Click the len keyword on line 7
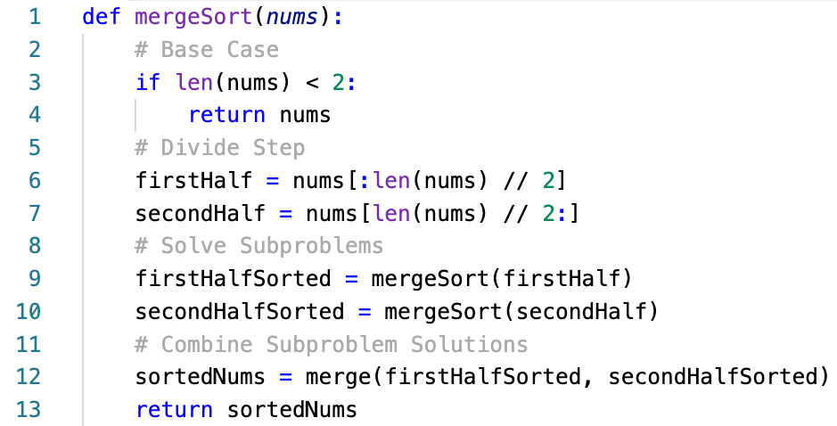This screenshot has width=837, height=426. click(x=392, y=214)
